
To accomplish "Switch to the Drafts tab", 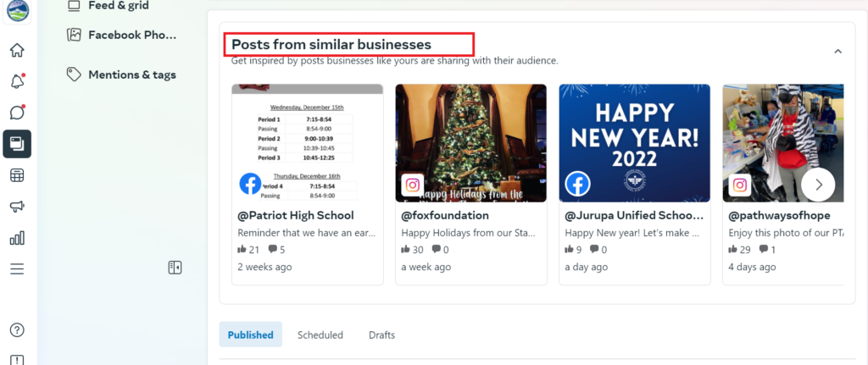I will click(382, 335).
